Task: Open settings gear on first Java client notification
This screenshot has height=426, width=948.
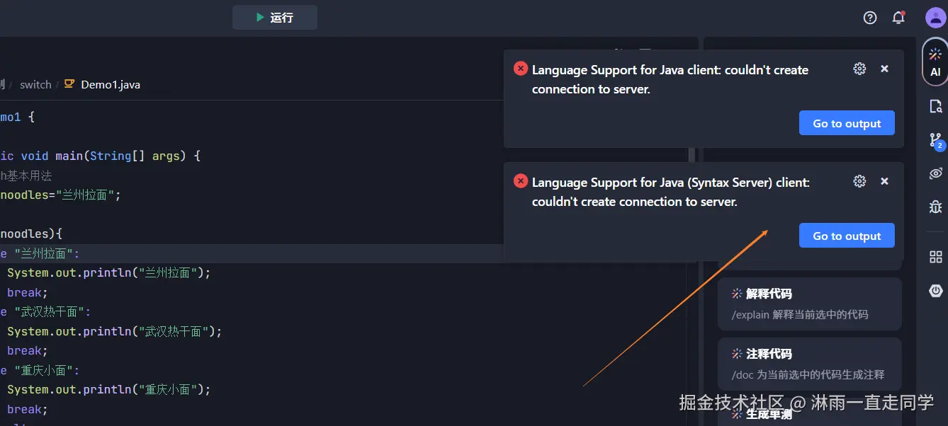Action: point(859,69)
